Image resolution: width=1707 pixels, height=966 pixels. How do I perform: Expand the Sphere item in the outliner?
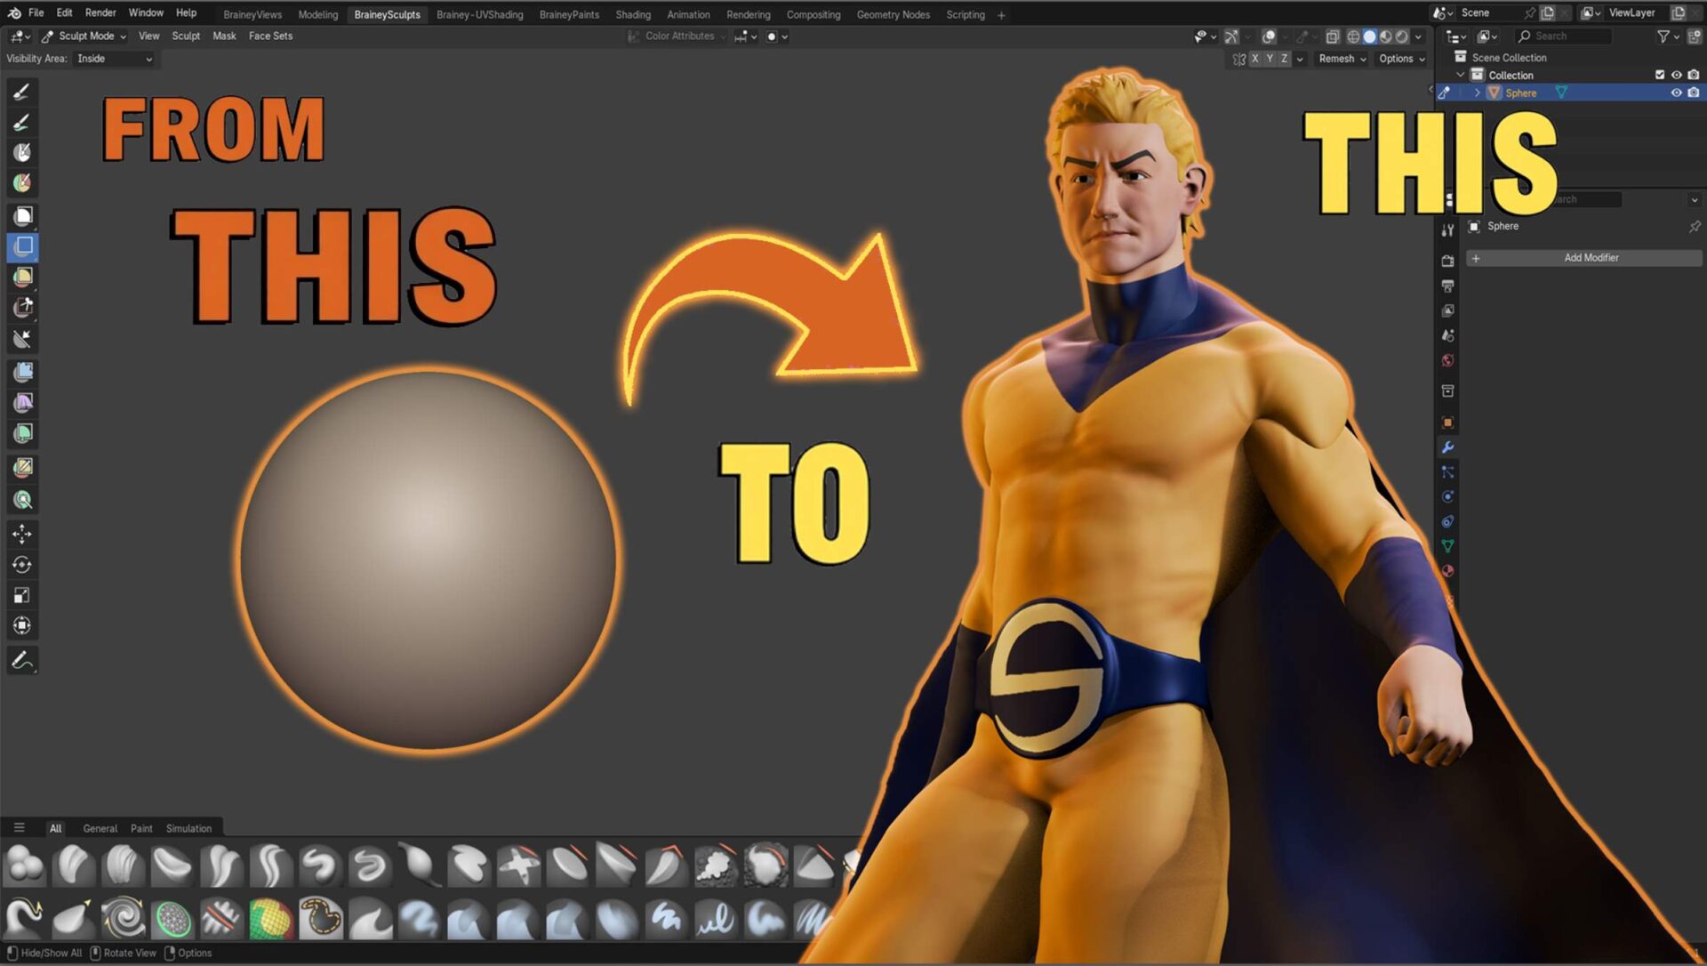(1477, 92)
